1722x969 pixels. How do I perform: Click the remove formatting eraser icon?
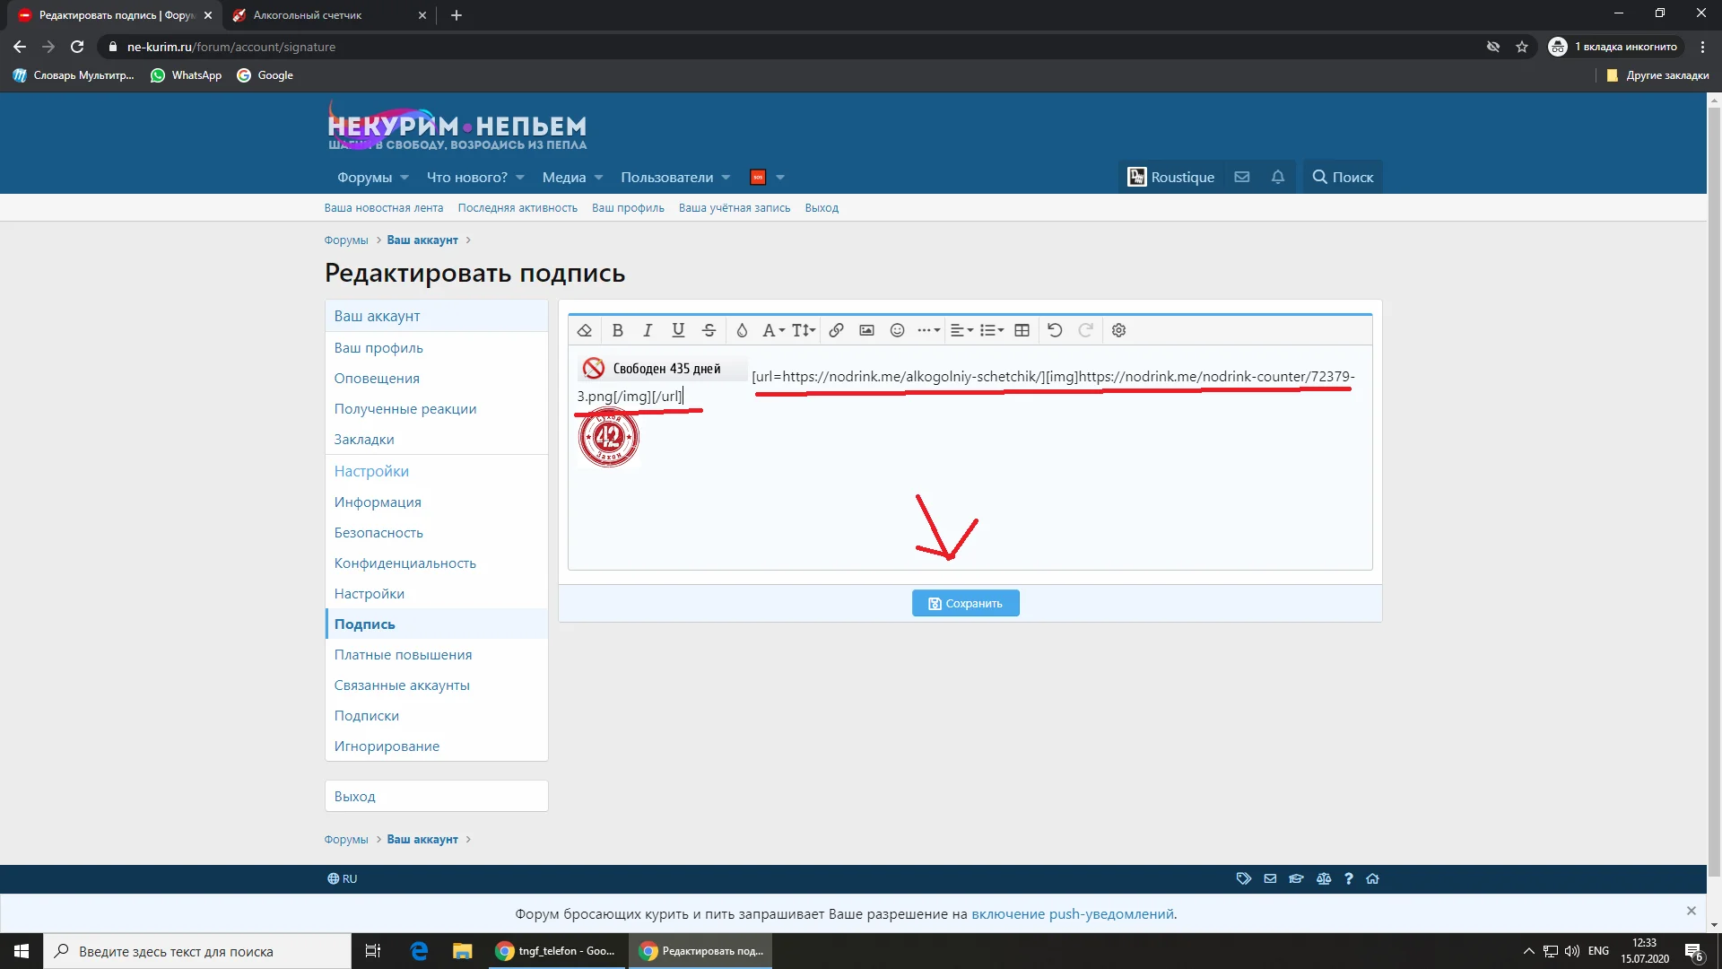(x=585, y=330)
